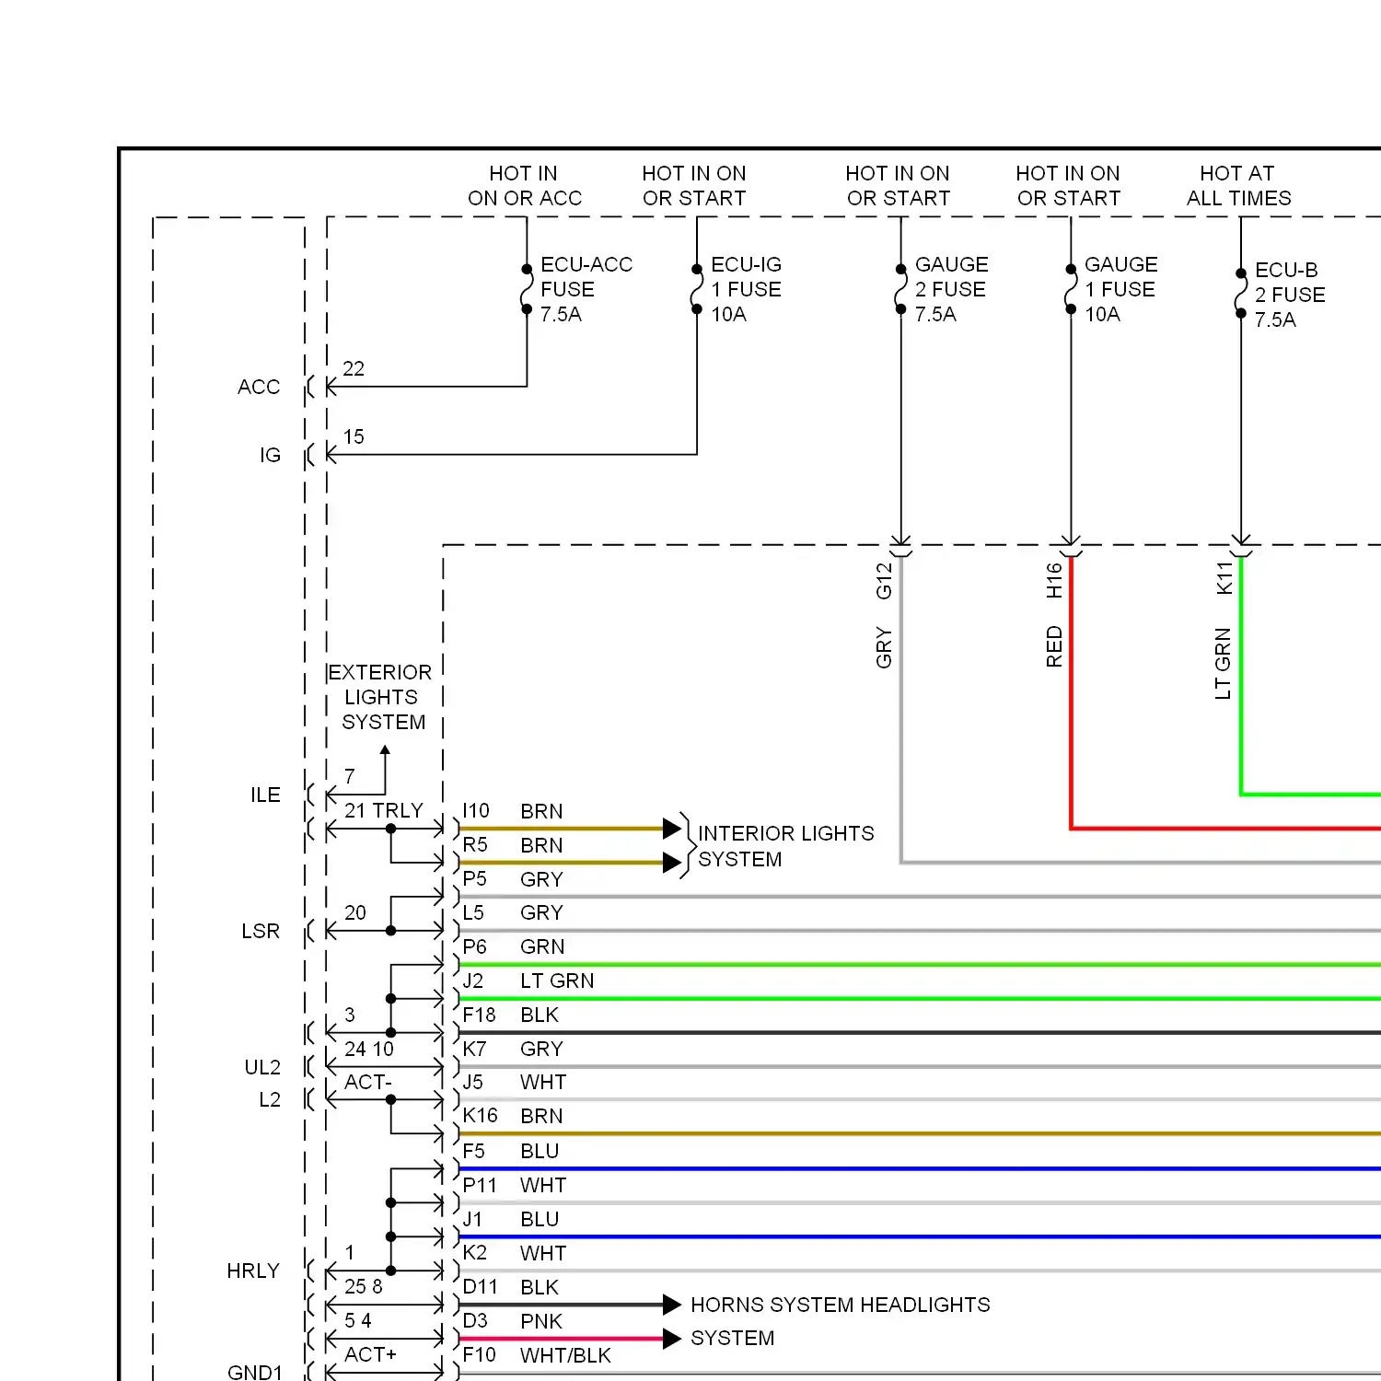1381x1381 pixels.
Task: Click the D3 PNK wire label
Action: pos(513,1321)
